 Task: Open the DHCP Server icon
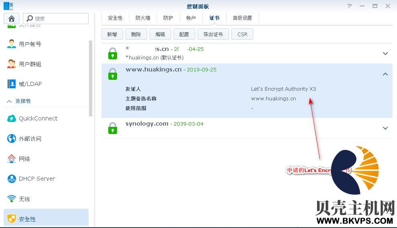[x=11, y=179]
